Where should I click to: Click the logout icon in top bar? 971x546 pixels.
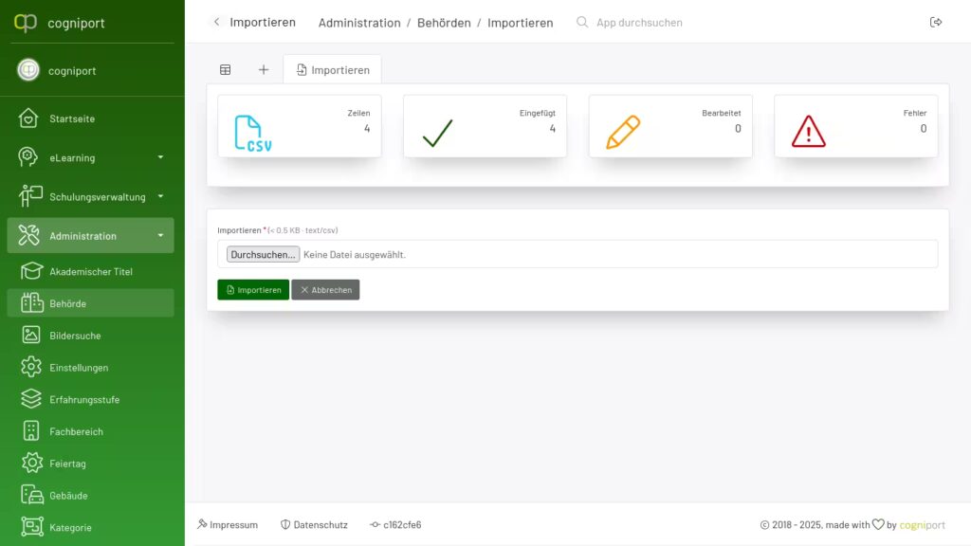tap(936, 22)
